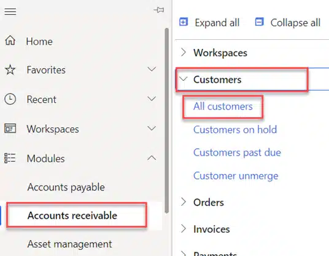
Task: Collapse the Modules section chevron
Action: 152,158
